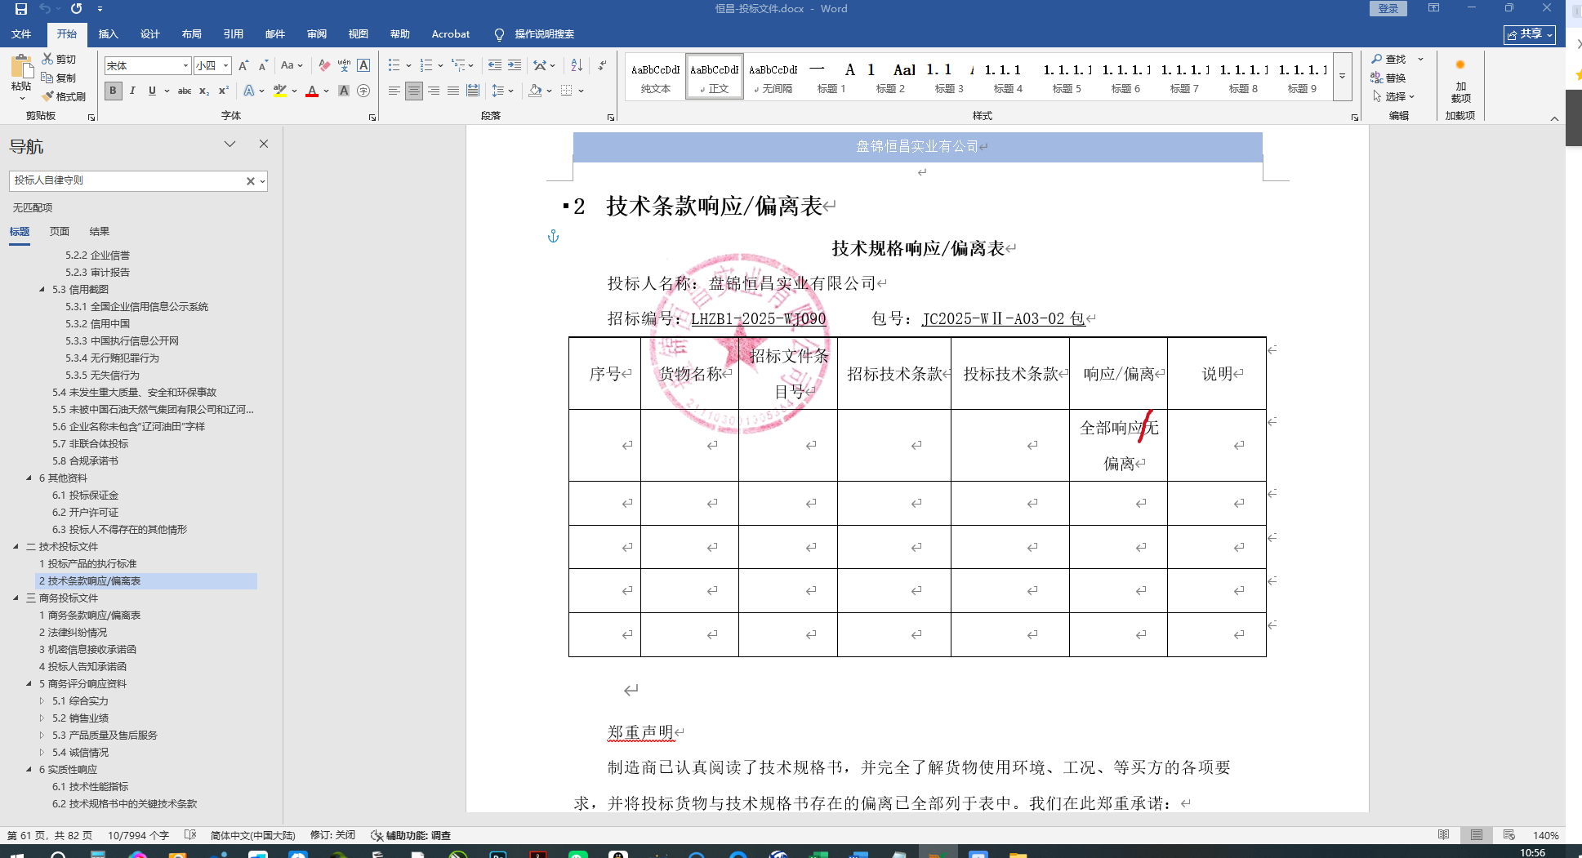Apply the 标题 1 heading style

coord(831,77)
